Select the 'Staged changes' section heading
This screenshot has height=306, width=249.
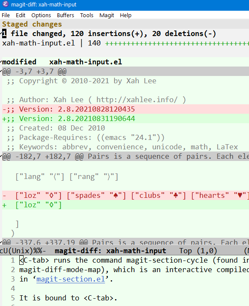click(x=32, y=24)
